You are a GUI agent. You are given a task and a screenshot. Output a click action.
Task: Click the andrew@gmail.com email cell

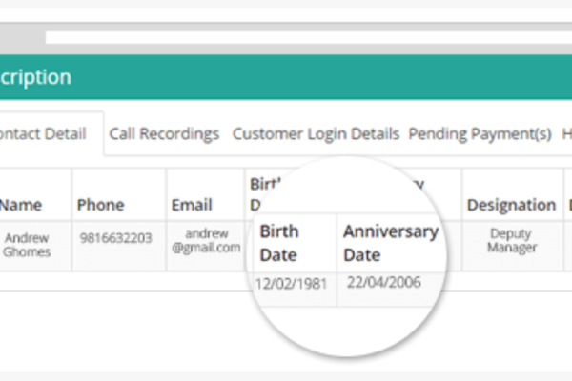pos(206,241)
